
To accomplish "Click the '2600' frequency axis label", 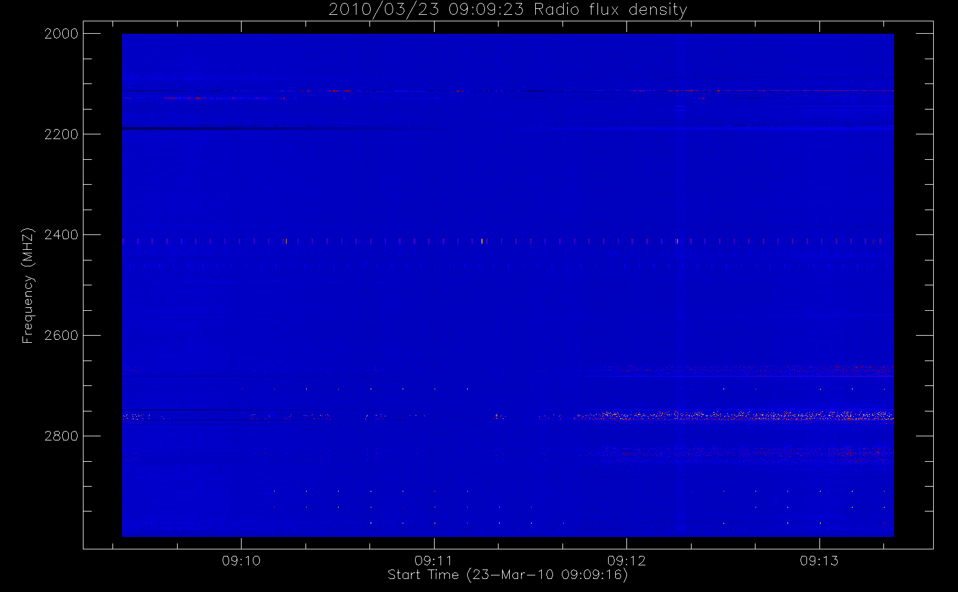I will (62, 336).
